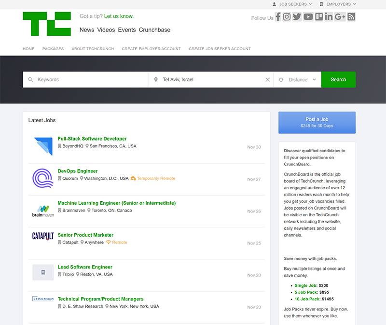The height and width of the screenshot is (325, 386).
Task: Click "Reston, VA, USA" location text
Action: [x=96, y=274]
